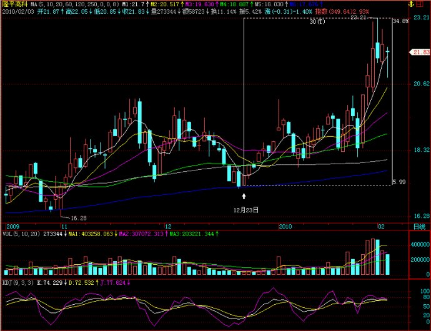Click the 日线 period label

pyautogui.click(x=419, y=225)
